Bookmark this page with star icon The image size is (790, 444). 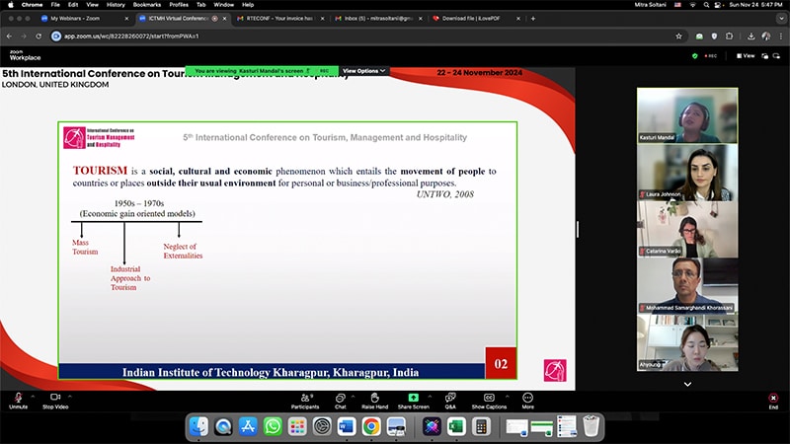tap(678, 36)
